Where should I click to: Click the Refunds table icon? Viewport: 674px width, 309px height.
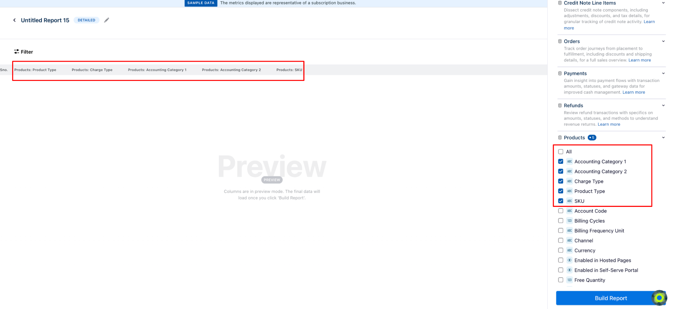coord(560,105)
